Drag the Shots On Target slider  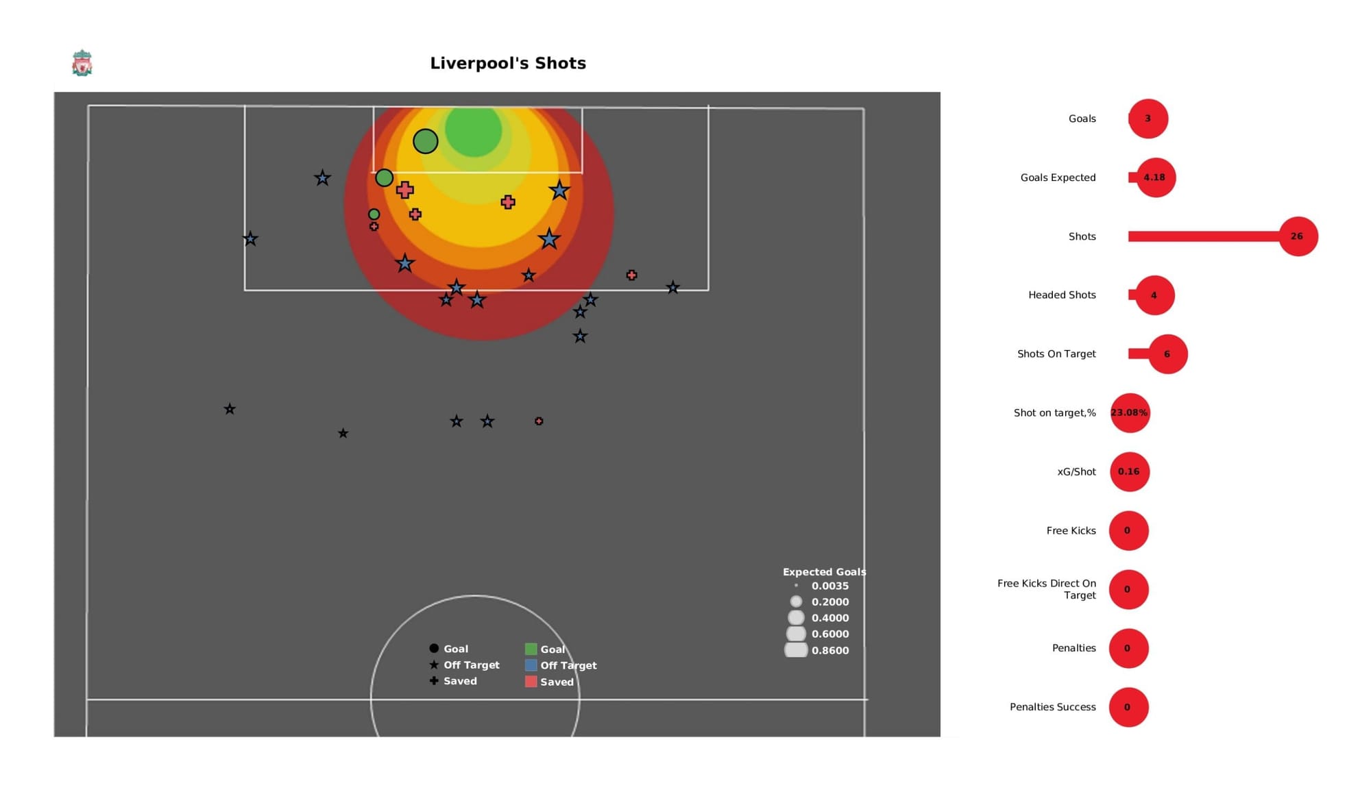[x=1169, y=354]
